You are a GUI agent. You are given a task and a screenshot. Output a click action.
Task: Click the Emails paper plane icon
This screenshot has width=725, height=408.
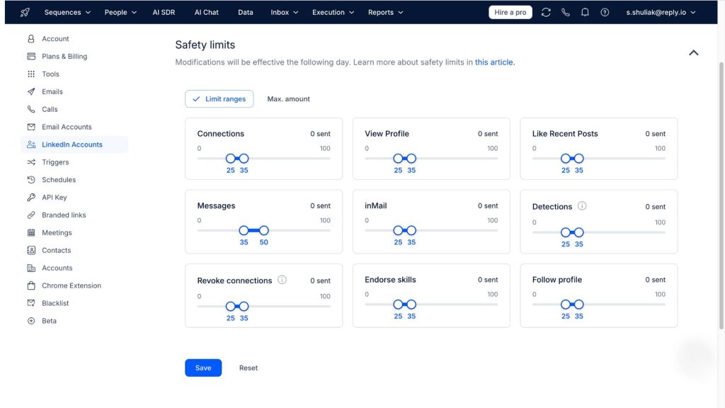31,91
